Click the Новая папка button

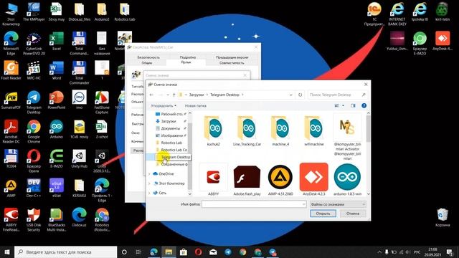(196, 105)
